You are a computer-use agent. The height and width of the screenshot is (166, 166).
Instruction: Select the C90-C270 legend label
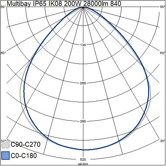click(x=26, y=144)
